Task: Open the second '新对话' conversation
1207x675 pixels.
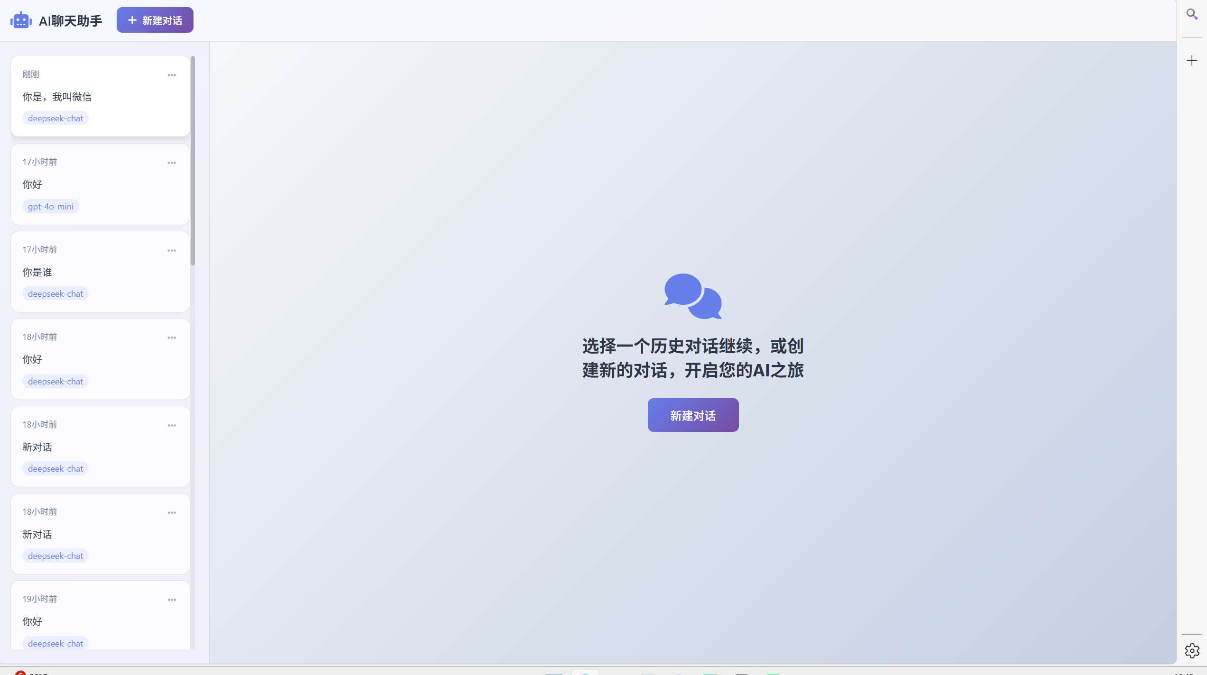Action: 37,534
